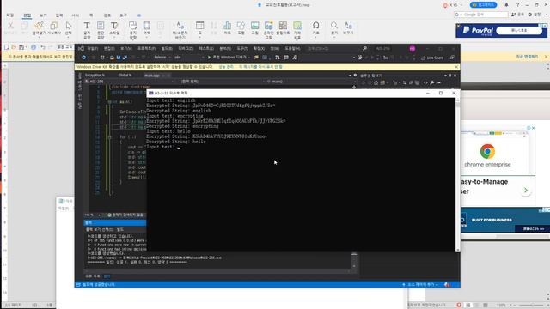Image resolution: width=550 pixels, height=309 pixels.
Task: Click the Output panel vertical scrollbar
Action: (354, 260)
